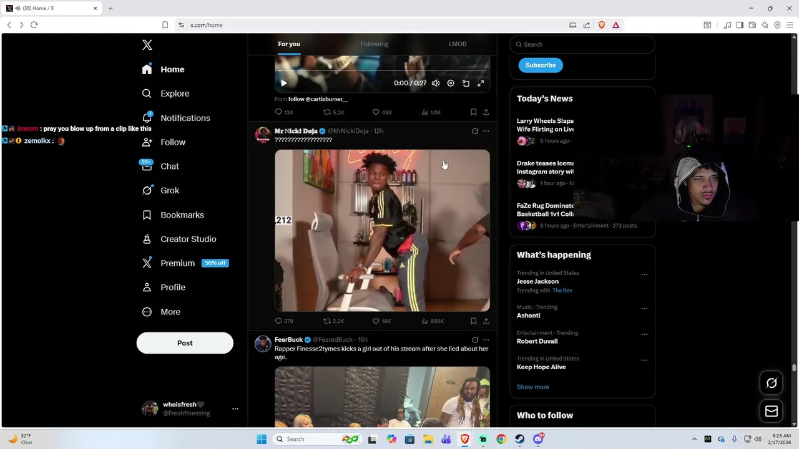This screenshot has height=449, width=799.
Task: Bookmark the Mr Nicki Doja post
Action: point(474,321)
